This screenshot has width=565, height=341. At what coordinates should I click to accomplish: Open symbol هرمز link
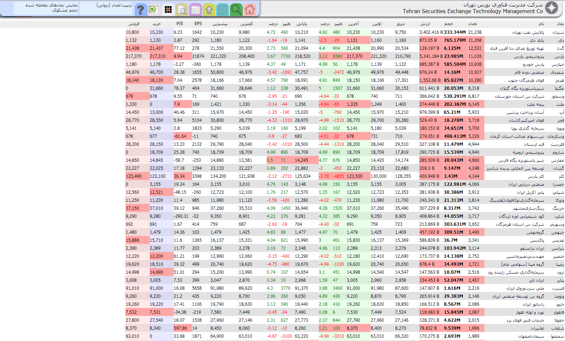pos(560,80)
